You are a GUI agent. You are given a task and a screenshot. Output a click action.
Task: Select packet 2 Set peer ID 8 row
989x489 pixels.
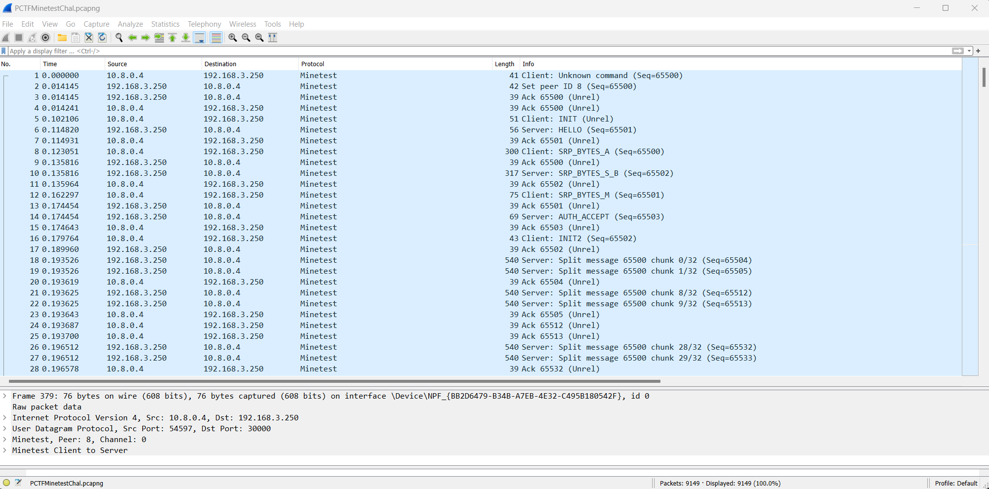point(481,86)
